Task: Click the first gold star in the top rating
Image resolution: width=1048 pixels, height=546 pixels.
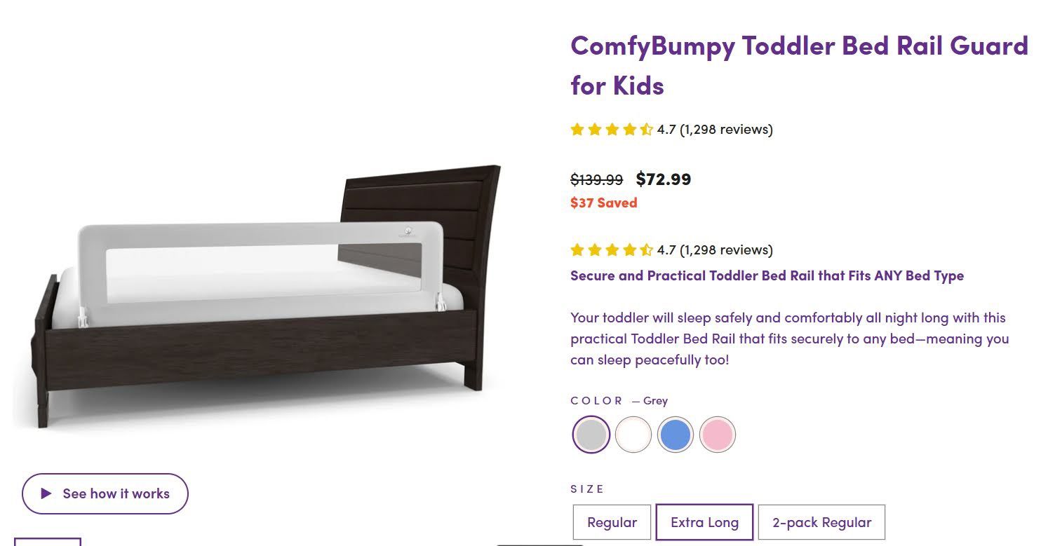Action: pyautogui.click(x=577, y=129)
